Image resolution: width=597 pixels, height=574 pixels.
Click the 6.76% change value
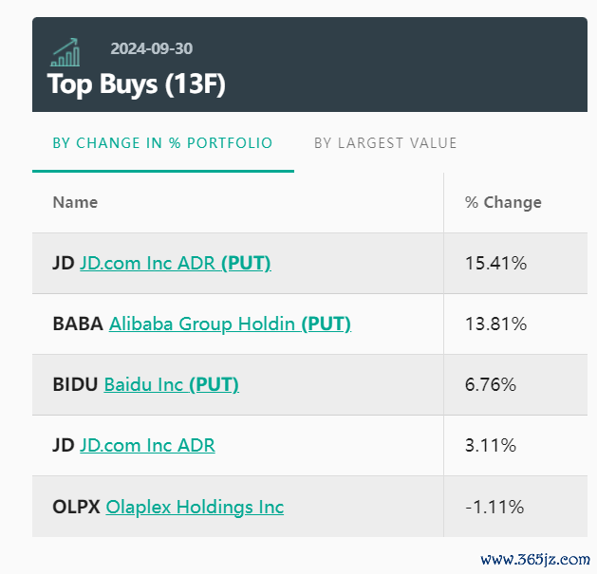[x=491, y=385]
